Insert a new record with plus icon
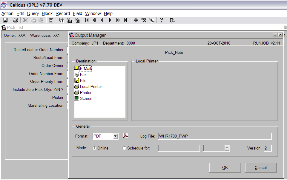This screenshot has width=287, height=180. [x=136, y=20]
